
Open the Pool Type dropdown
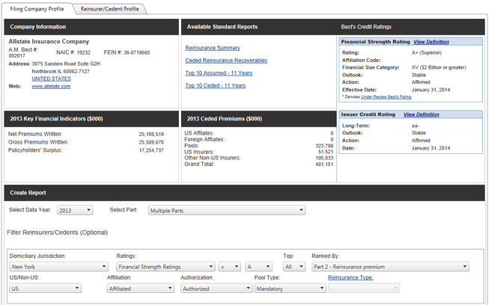point(290,289)
